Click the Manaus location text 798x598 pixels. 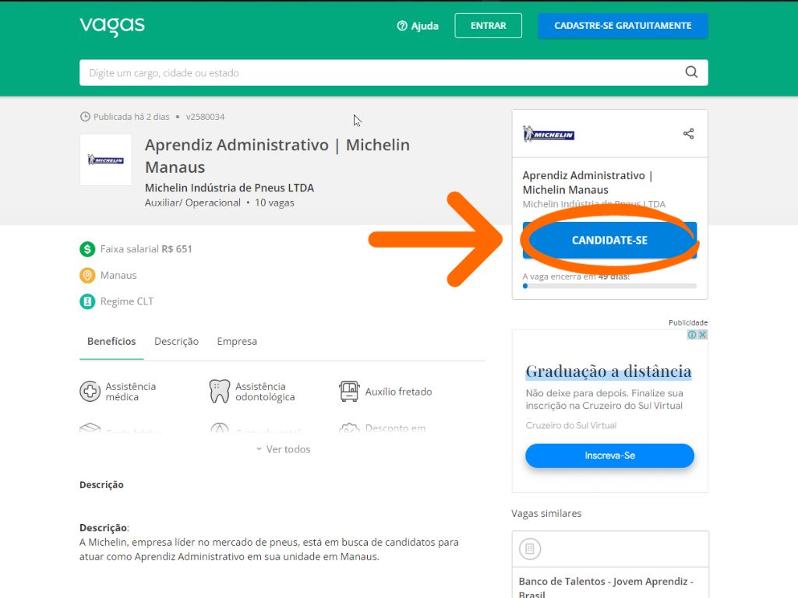[x=118, y=275]
